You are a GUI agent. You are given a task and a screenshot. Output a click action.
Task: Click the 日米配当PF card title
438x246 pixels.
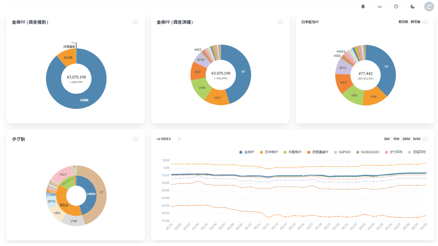pos(310,22)
